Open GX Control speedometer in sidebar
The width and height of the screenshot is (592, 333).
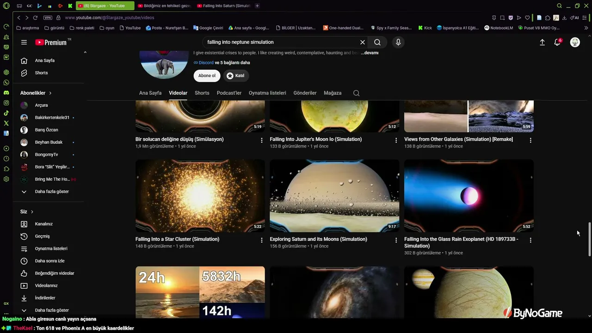coord(6,26)
